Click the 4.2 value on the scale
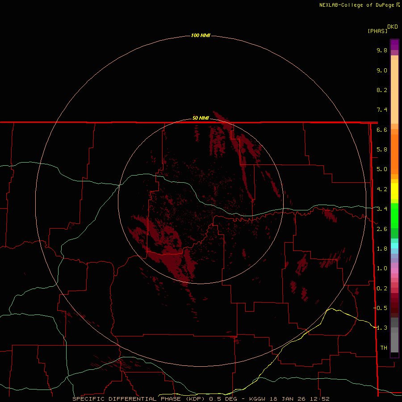 tap(382, 189)
